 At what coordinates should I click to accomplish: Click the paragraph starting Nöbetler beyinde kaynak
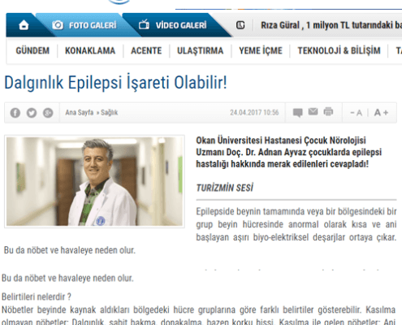199,316
